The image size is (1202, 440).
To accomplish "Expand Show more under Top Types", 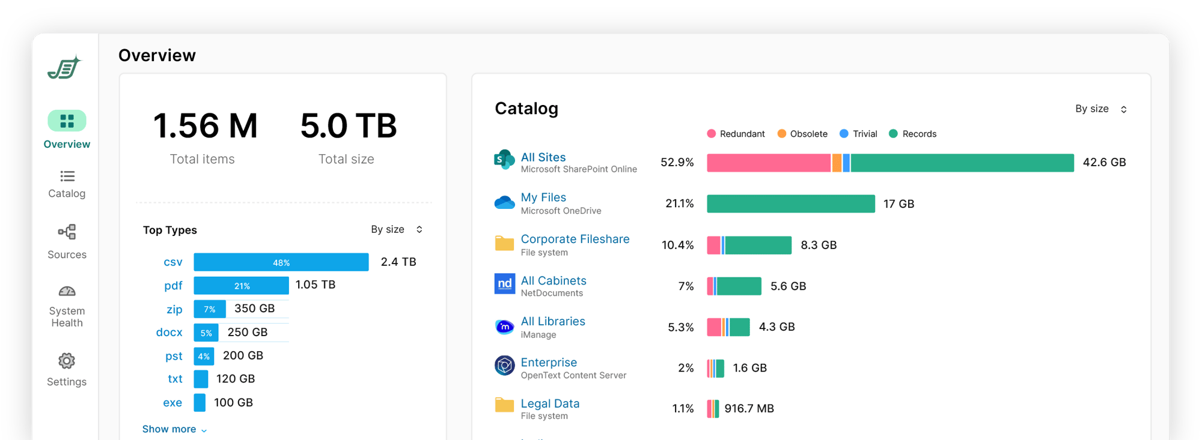I will 174,429.
